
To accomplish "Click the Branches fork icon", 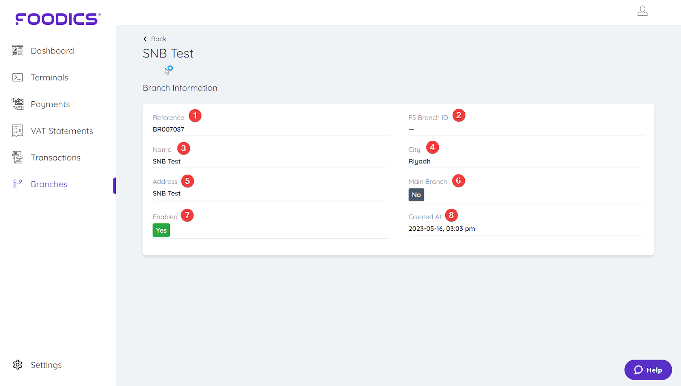I will [17, 184].
